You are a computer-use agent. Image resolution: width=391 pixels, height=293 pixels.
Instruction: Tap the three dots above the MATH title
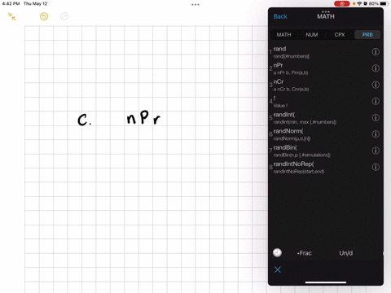click(x=326, y=12)
